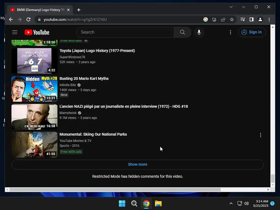Show hidden tray icons chevron
Viewport: 280px width, 210px height.
click(x=231, y=203)
